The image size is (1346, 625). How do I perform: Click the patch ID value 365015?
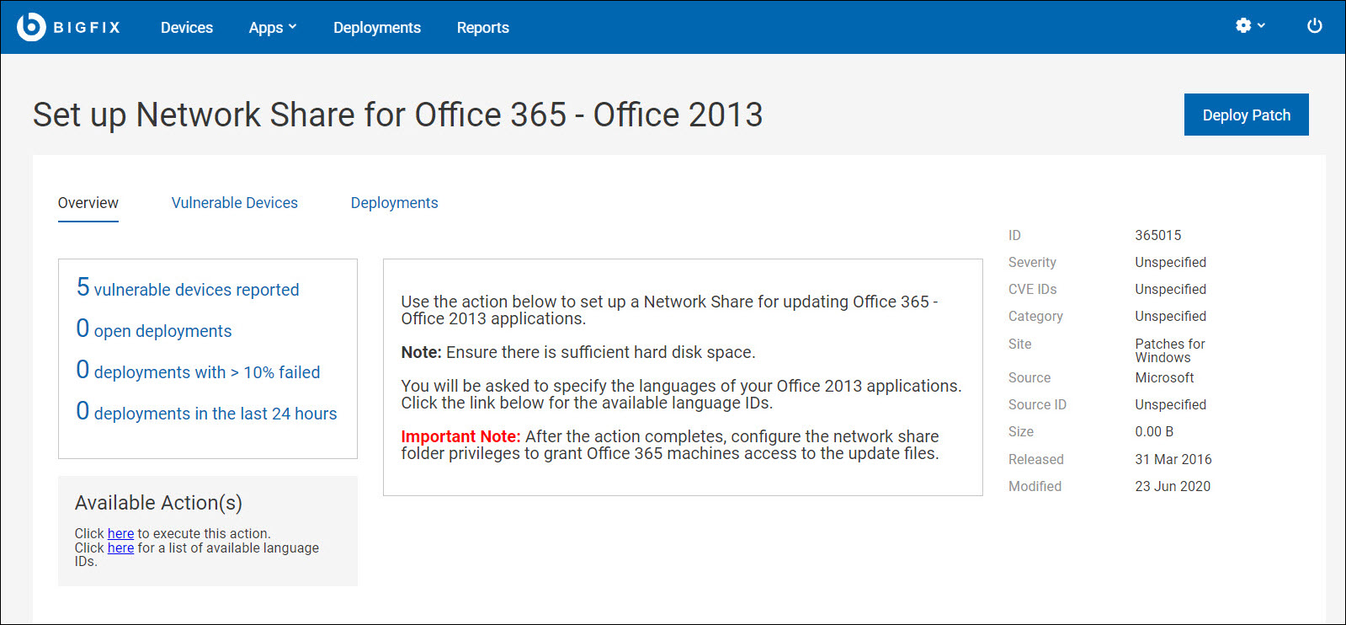click(x=1157, y=235)
